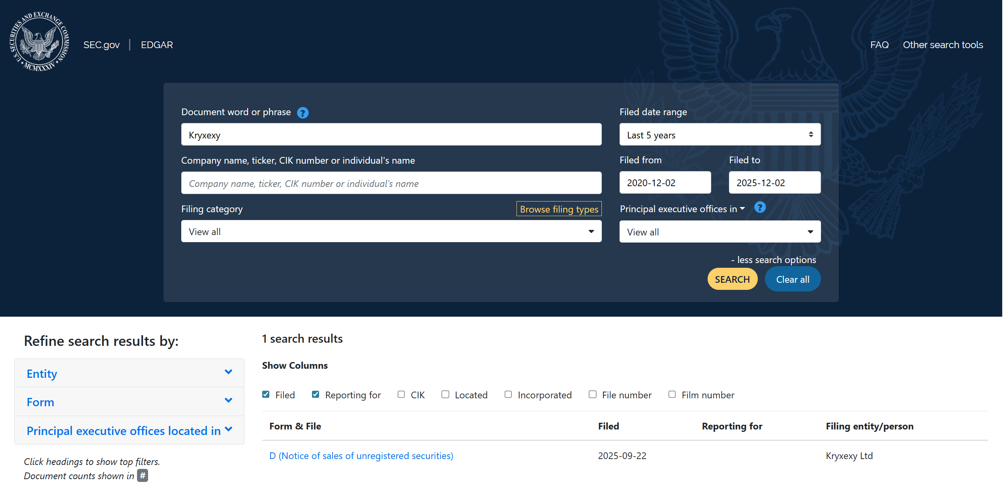Expand the Form filter section

(x=129, y=402)
